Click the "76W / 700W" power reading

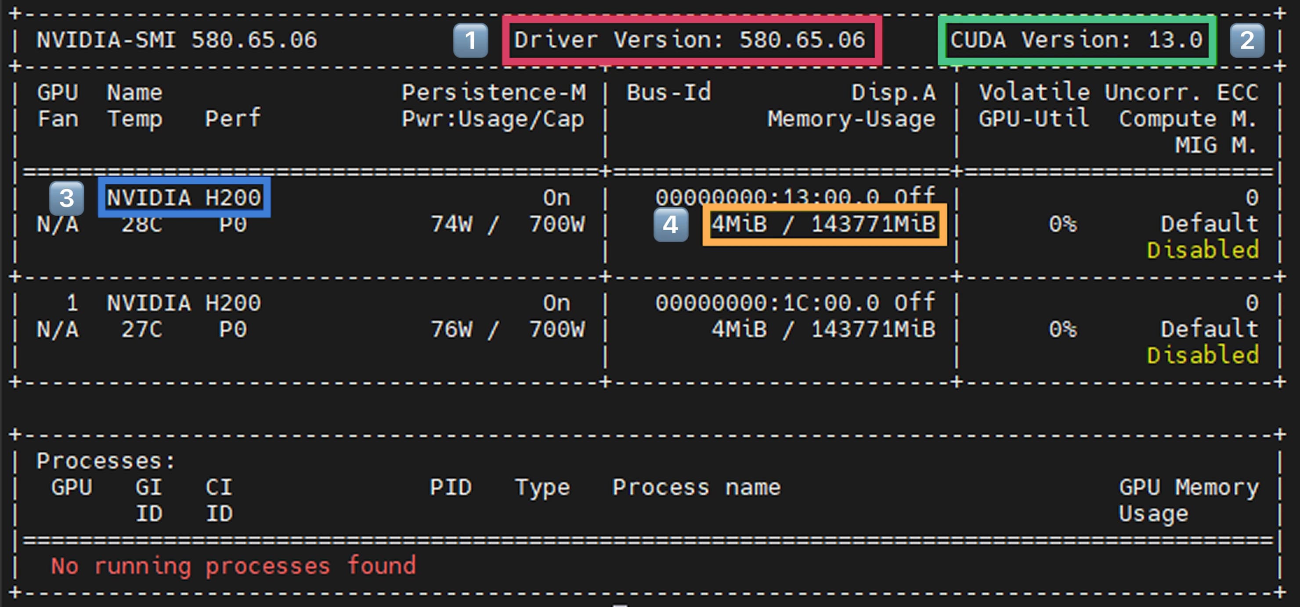pyautogui.click(x=508, y=330)
